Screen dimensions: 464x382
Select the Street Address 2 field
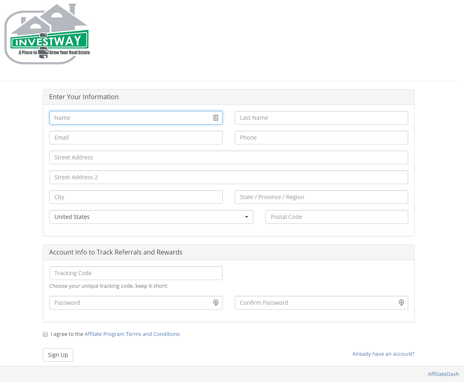click(229, 177)
